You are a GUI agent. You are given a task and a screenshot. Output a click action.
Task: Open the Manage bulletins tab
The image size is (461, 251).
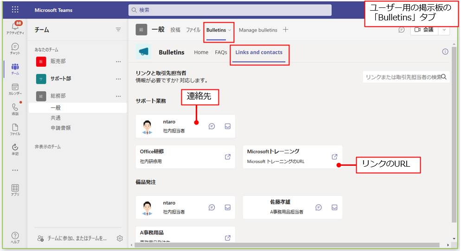(258, 30)
